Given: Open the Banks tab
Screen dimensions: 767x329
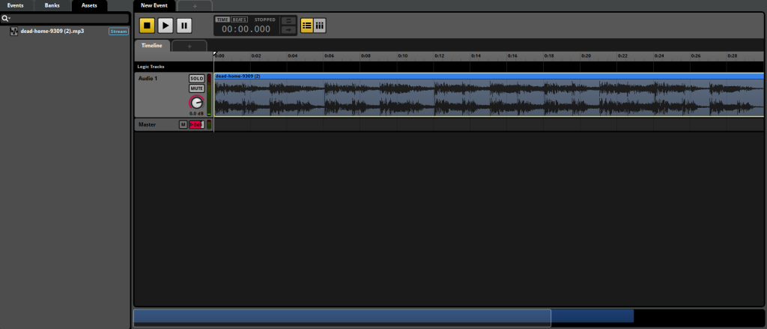Looking at the screenshot, I should coord(52,5).
